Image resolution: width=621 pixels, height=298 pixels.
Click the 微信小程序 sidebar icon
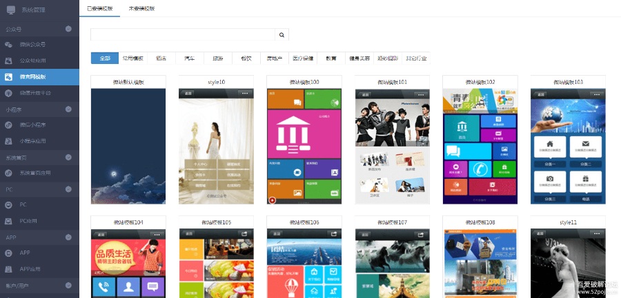point(8,125)
